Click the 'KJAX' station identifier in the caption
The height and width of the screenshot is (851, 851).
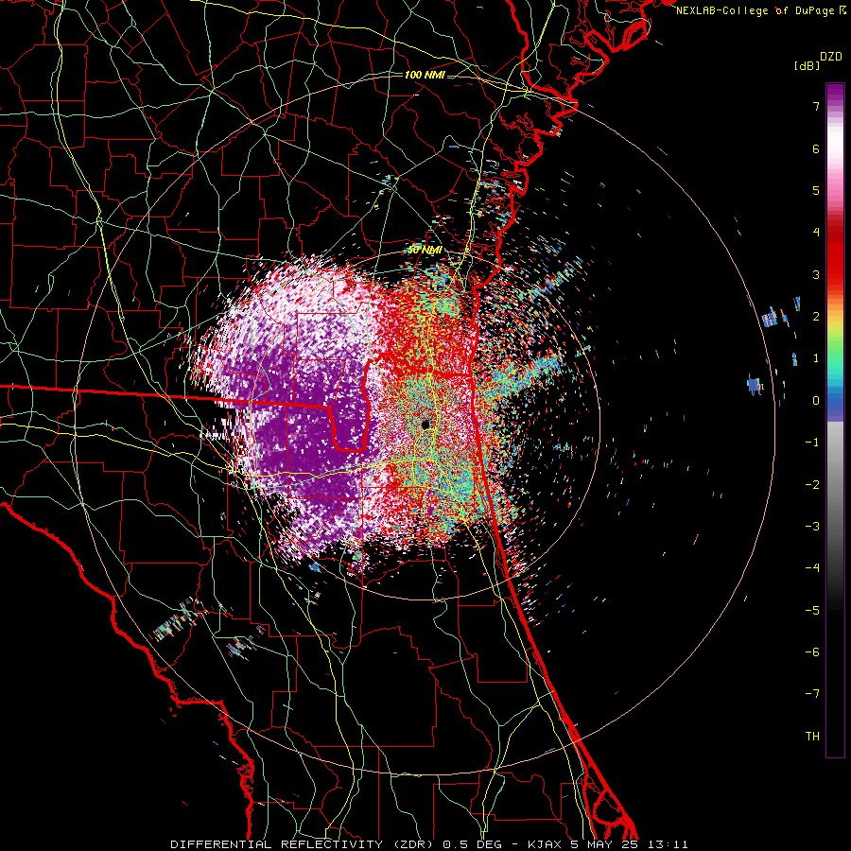545,844
